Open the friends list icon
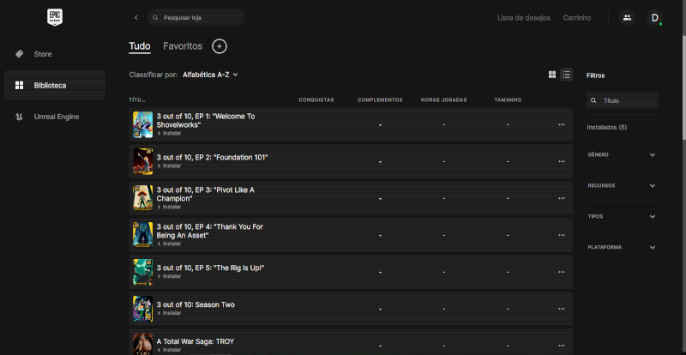This screenshot has height=355, width=686. click(x=627, y=17)
